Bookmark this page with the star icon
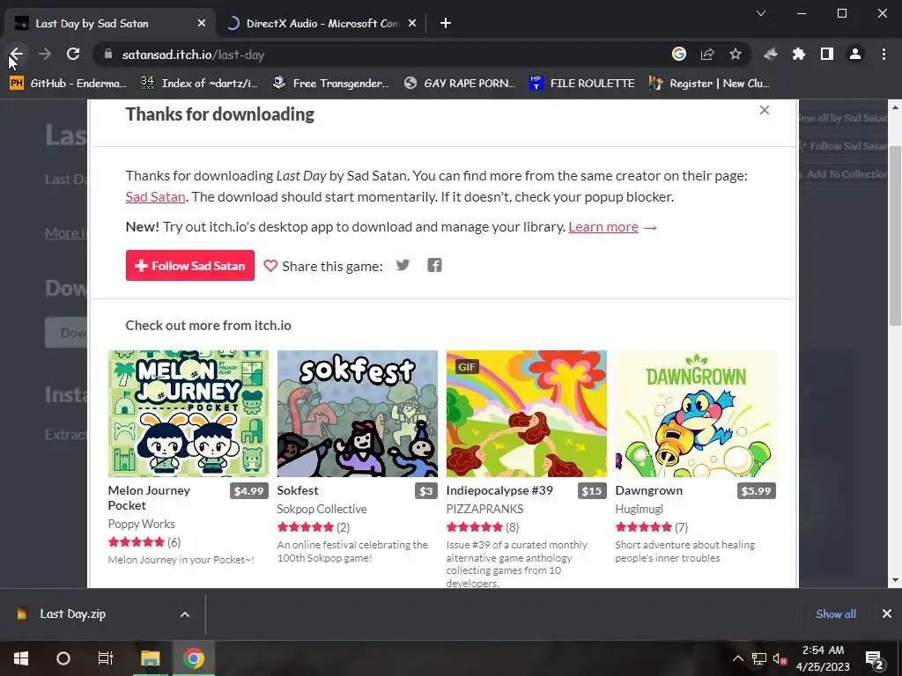902x676 pixels. click(x=736, y=54)
